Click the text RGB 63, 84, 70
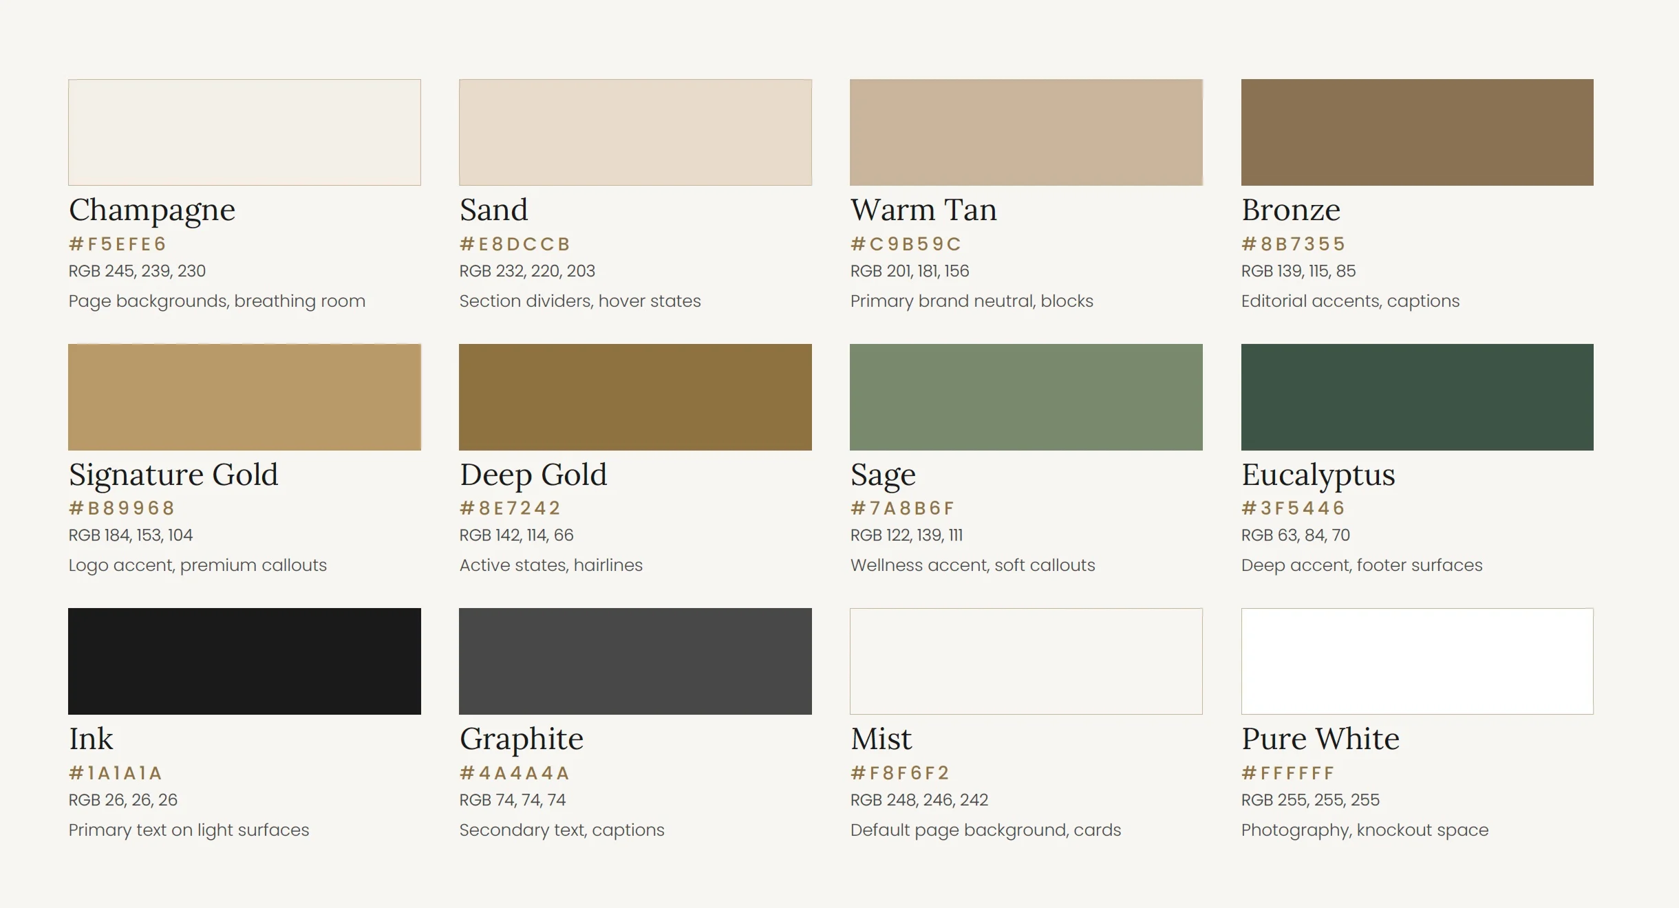 coord(1296,535)
